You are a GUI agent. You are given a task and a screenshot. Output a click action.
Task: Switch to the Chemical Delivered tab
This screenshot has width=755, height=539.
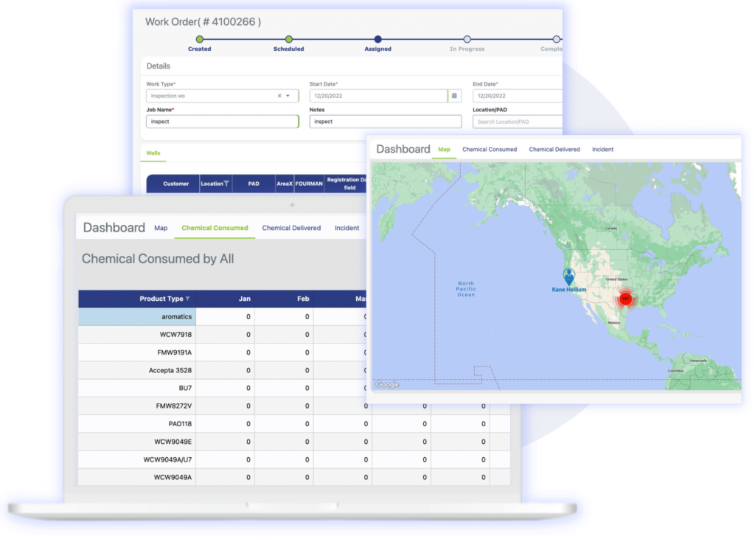click(291, 228)
